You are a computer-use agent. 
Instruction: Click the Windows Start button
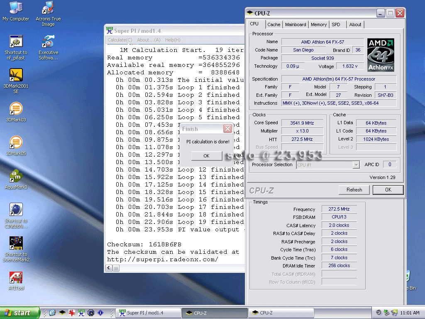tap(20, 313)
